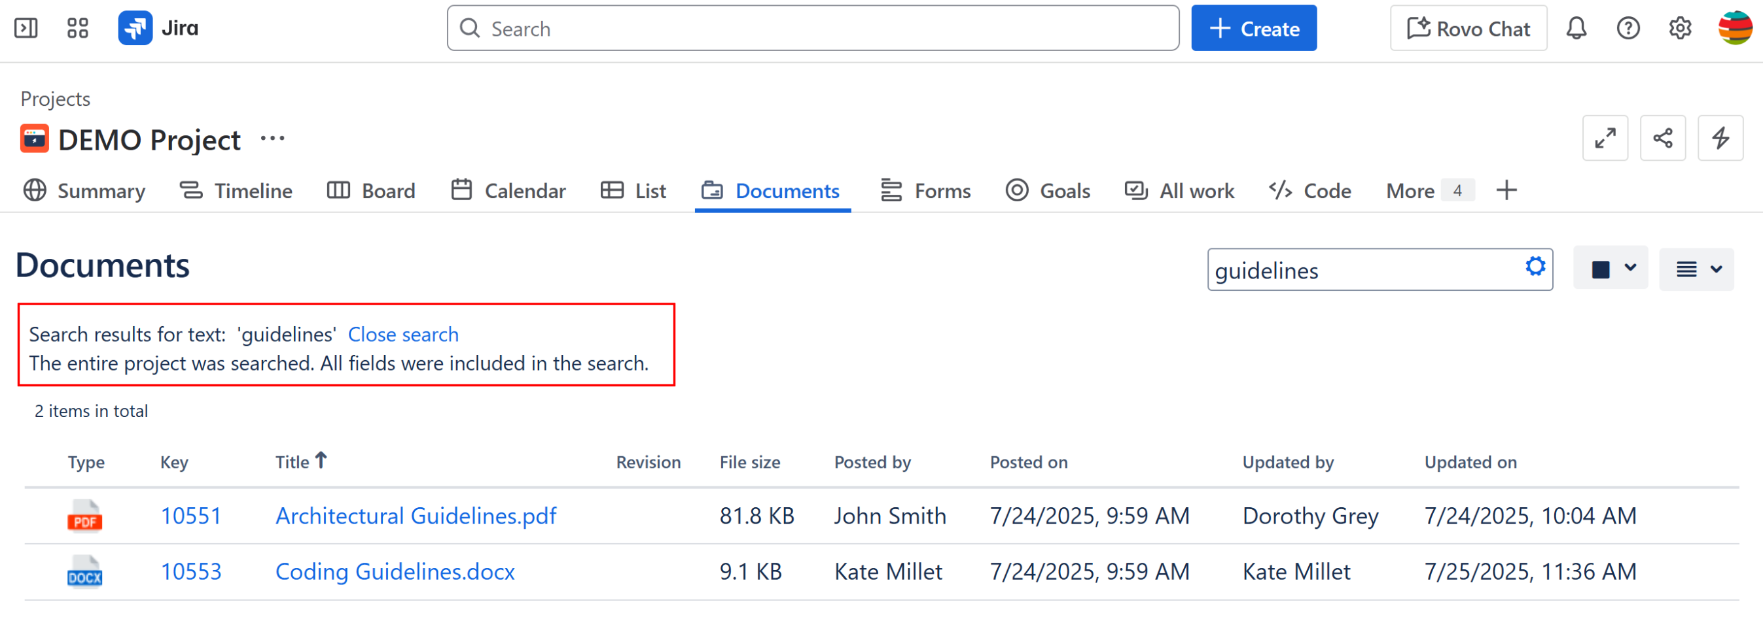Switch to the Timeline tab
The height and width of the screenshot is (636, 1763).
coord(236,191)
